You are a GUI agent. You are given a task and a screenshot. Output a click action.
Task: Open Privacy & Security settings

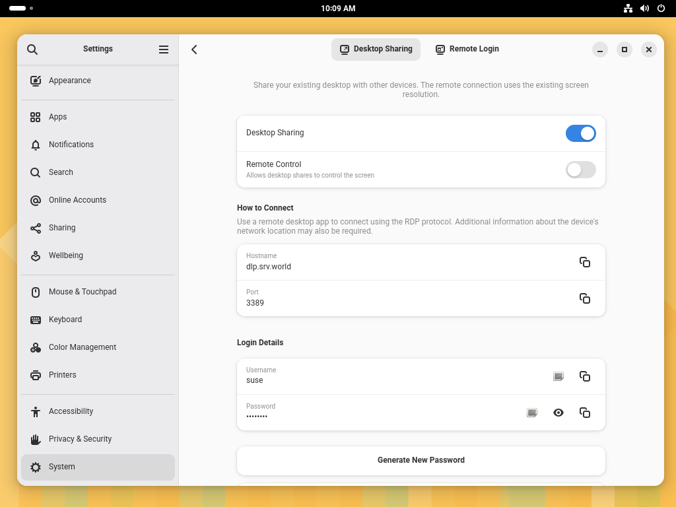click(x=80, y=439)
